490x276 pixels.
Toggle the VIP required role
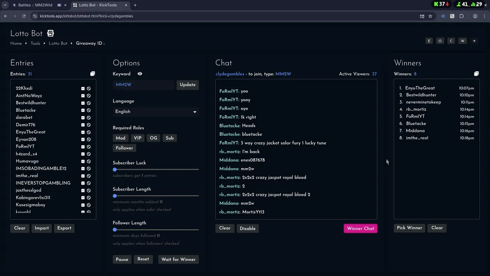pyautogui.click(x=138, y=138)
